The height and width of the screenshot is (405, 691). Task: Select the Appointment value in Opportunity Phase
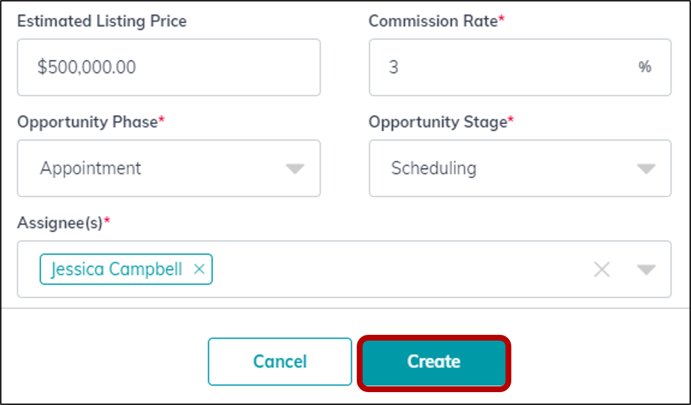click(90, 168)
